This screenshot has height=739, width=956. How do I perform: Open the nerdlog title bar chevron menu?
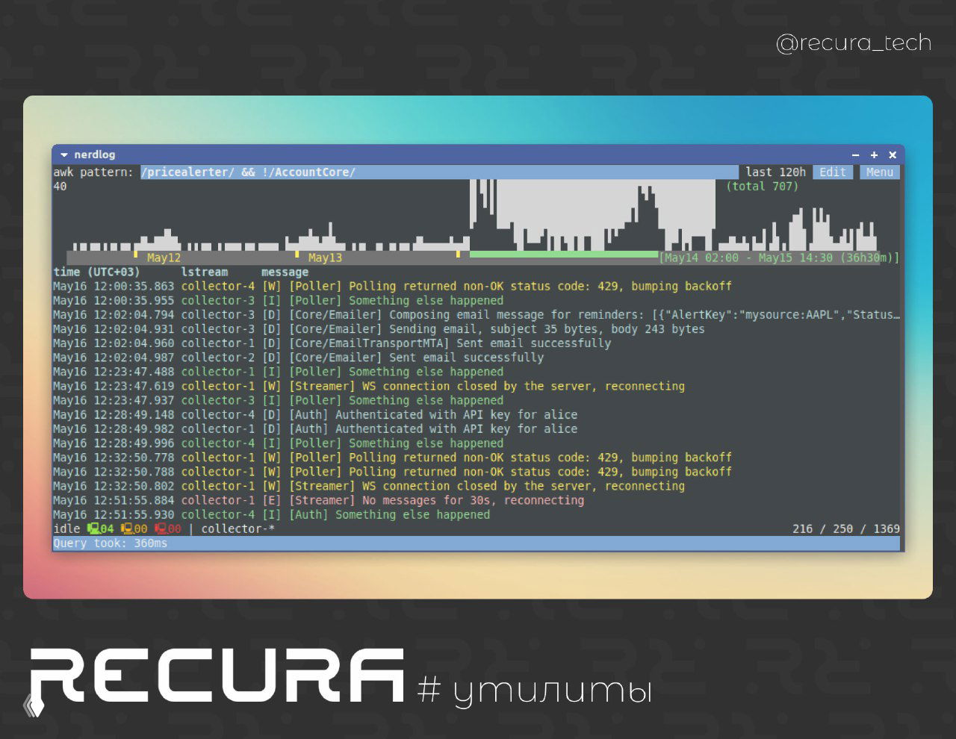(63, 155)
